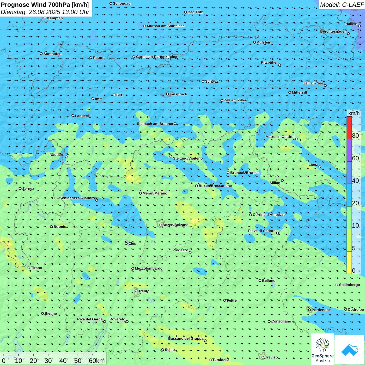
Task: Click the Hallein city label
Action: pos(351,24)
